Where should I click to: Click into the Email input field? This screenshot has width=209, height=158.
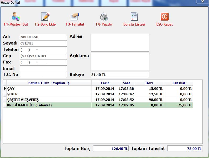(x=43, y=68)
